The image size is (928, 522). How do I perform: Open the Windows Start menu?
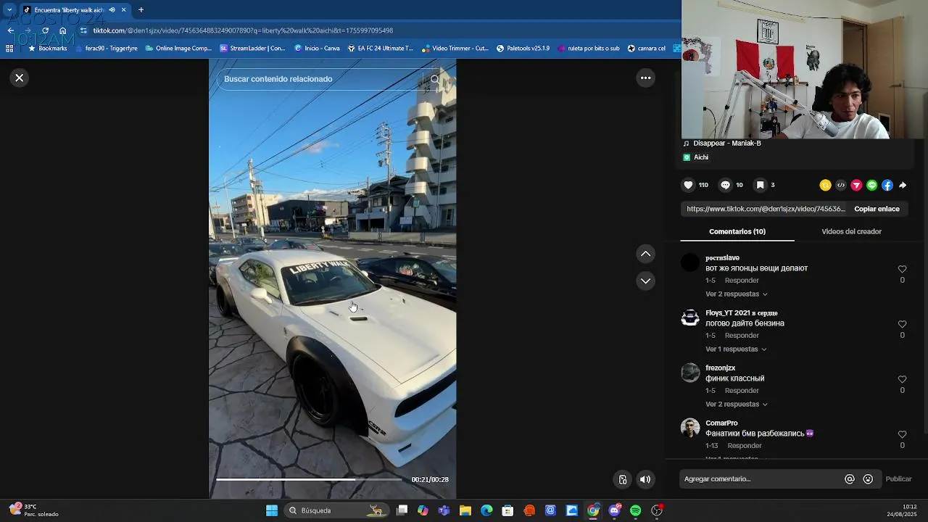click(272, 510)
